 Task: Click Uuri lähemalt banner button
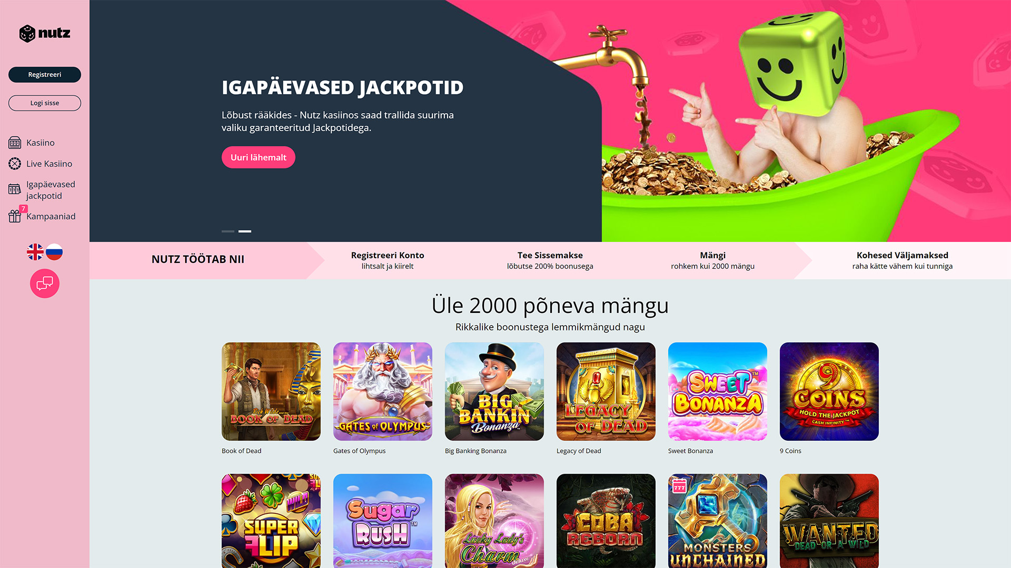click(x=259, y=157)
